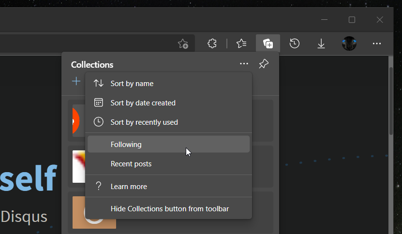Open the Downloads arrow icon
The height and width of the screenshot is (234, 402).
321,44
